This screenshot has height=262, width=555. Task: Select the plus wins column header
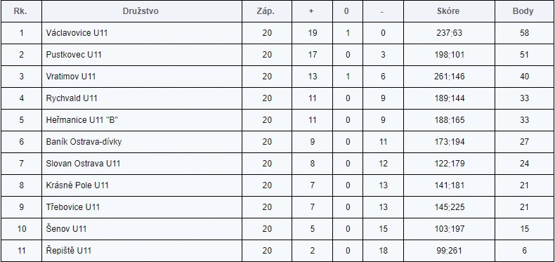click(311, 11)
